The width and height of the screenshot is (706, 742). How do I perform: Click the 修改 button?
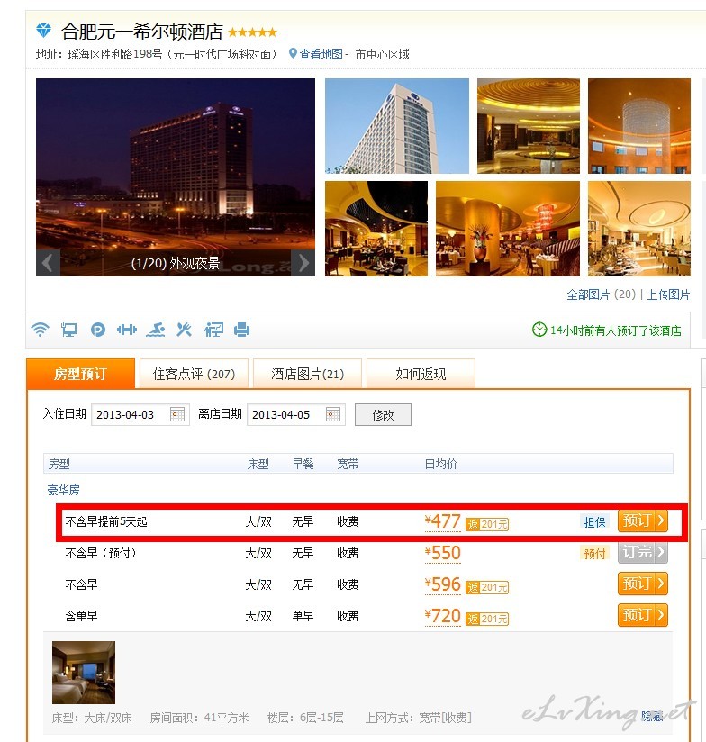point(383,414)
